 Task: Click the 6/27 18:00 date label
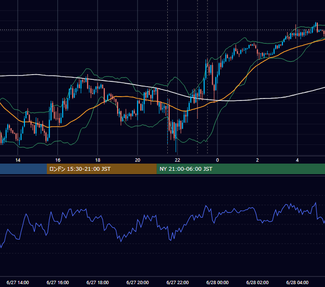coord(97,282)
